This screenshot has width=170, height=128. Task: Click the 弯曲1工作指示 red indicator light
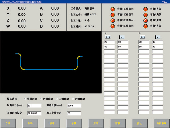[113, 9]
